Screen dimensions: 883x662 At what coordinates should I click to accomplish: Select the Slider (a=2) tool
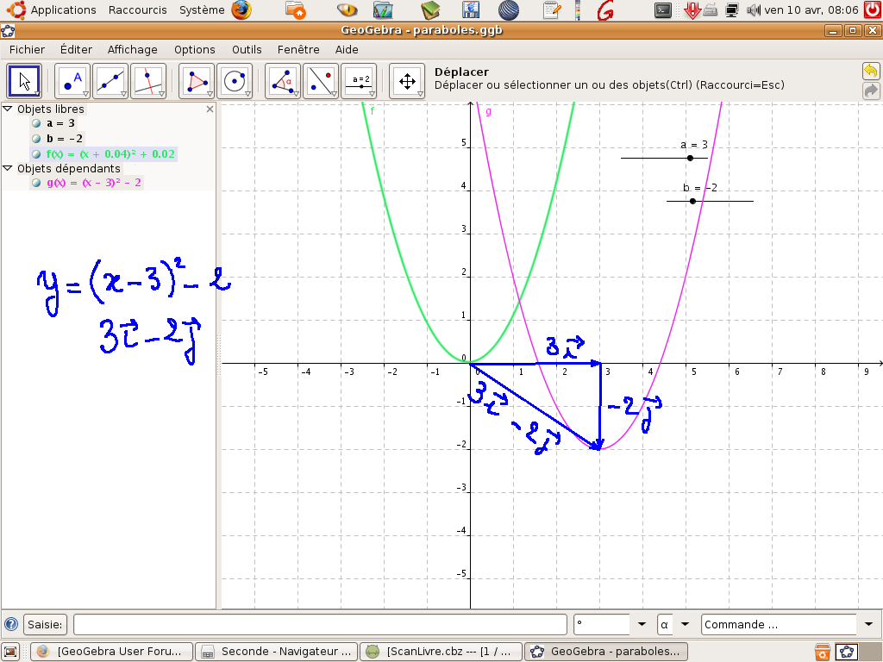(359, 82)
